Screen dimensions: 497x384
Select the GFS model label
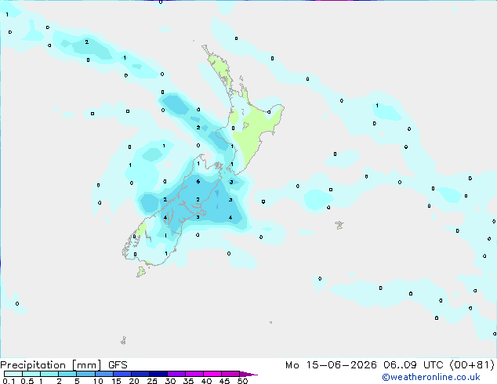pyautogui.click(x=118, y=365)
